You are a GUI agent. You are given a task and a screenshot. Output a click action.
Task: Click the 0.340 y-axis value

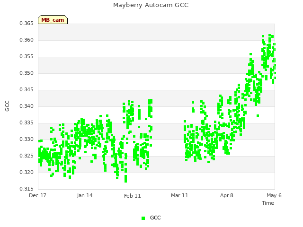27,106
